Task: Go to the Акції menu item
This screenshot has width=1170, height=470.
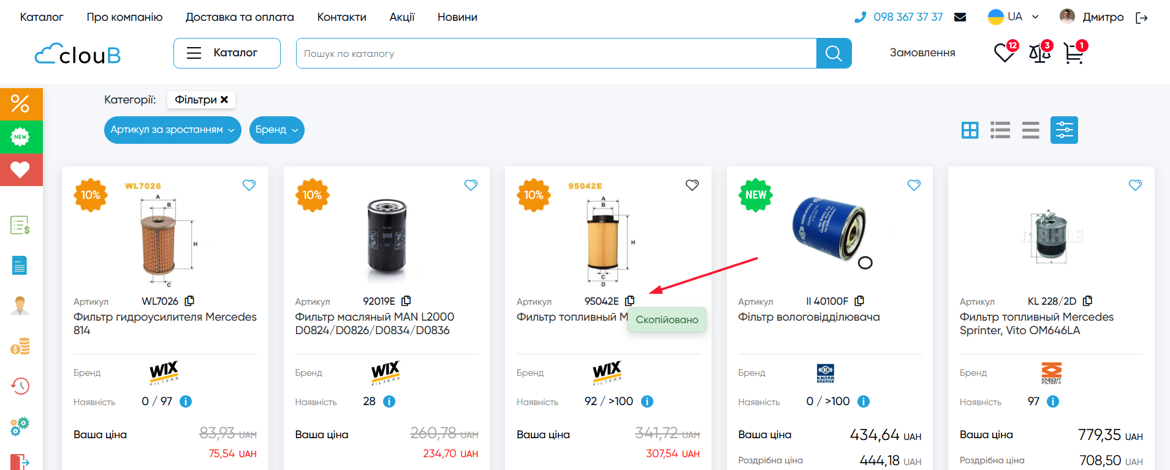Action: point(401,17)
